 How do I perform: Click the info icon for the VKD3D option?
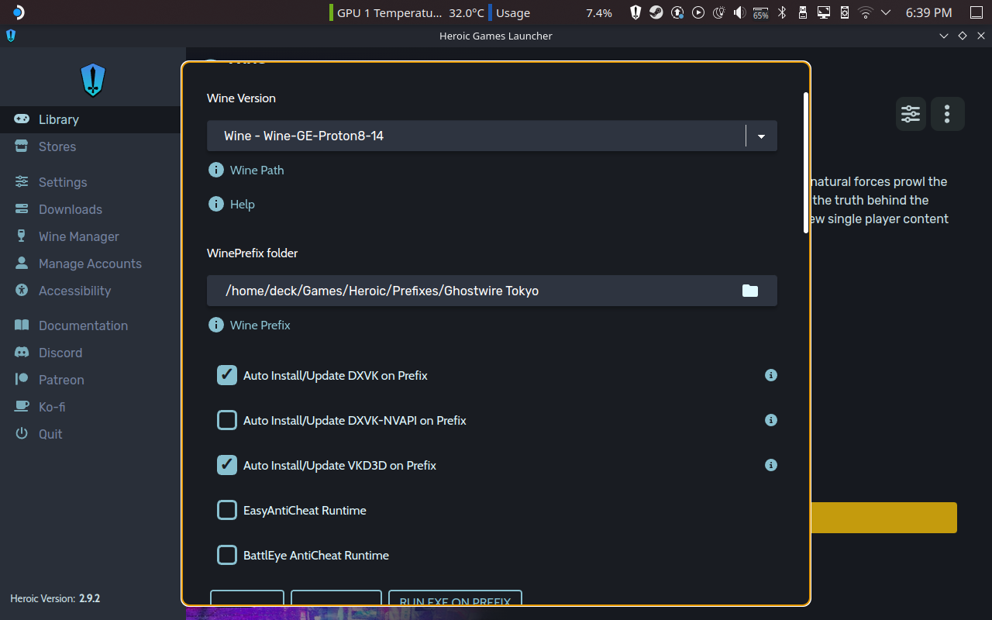771,465
